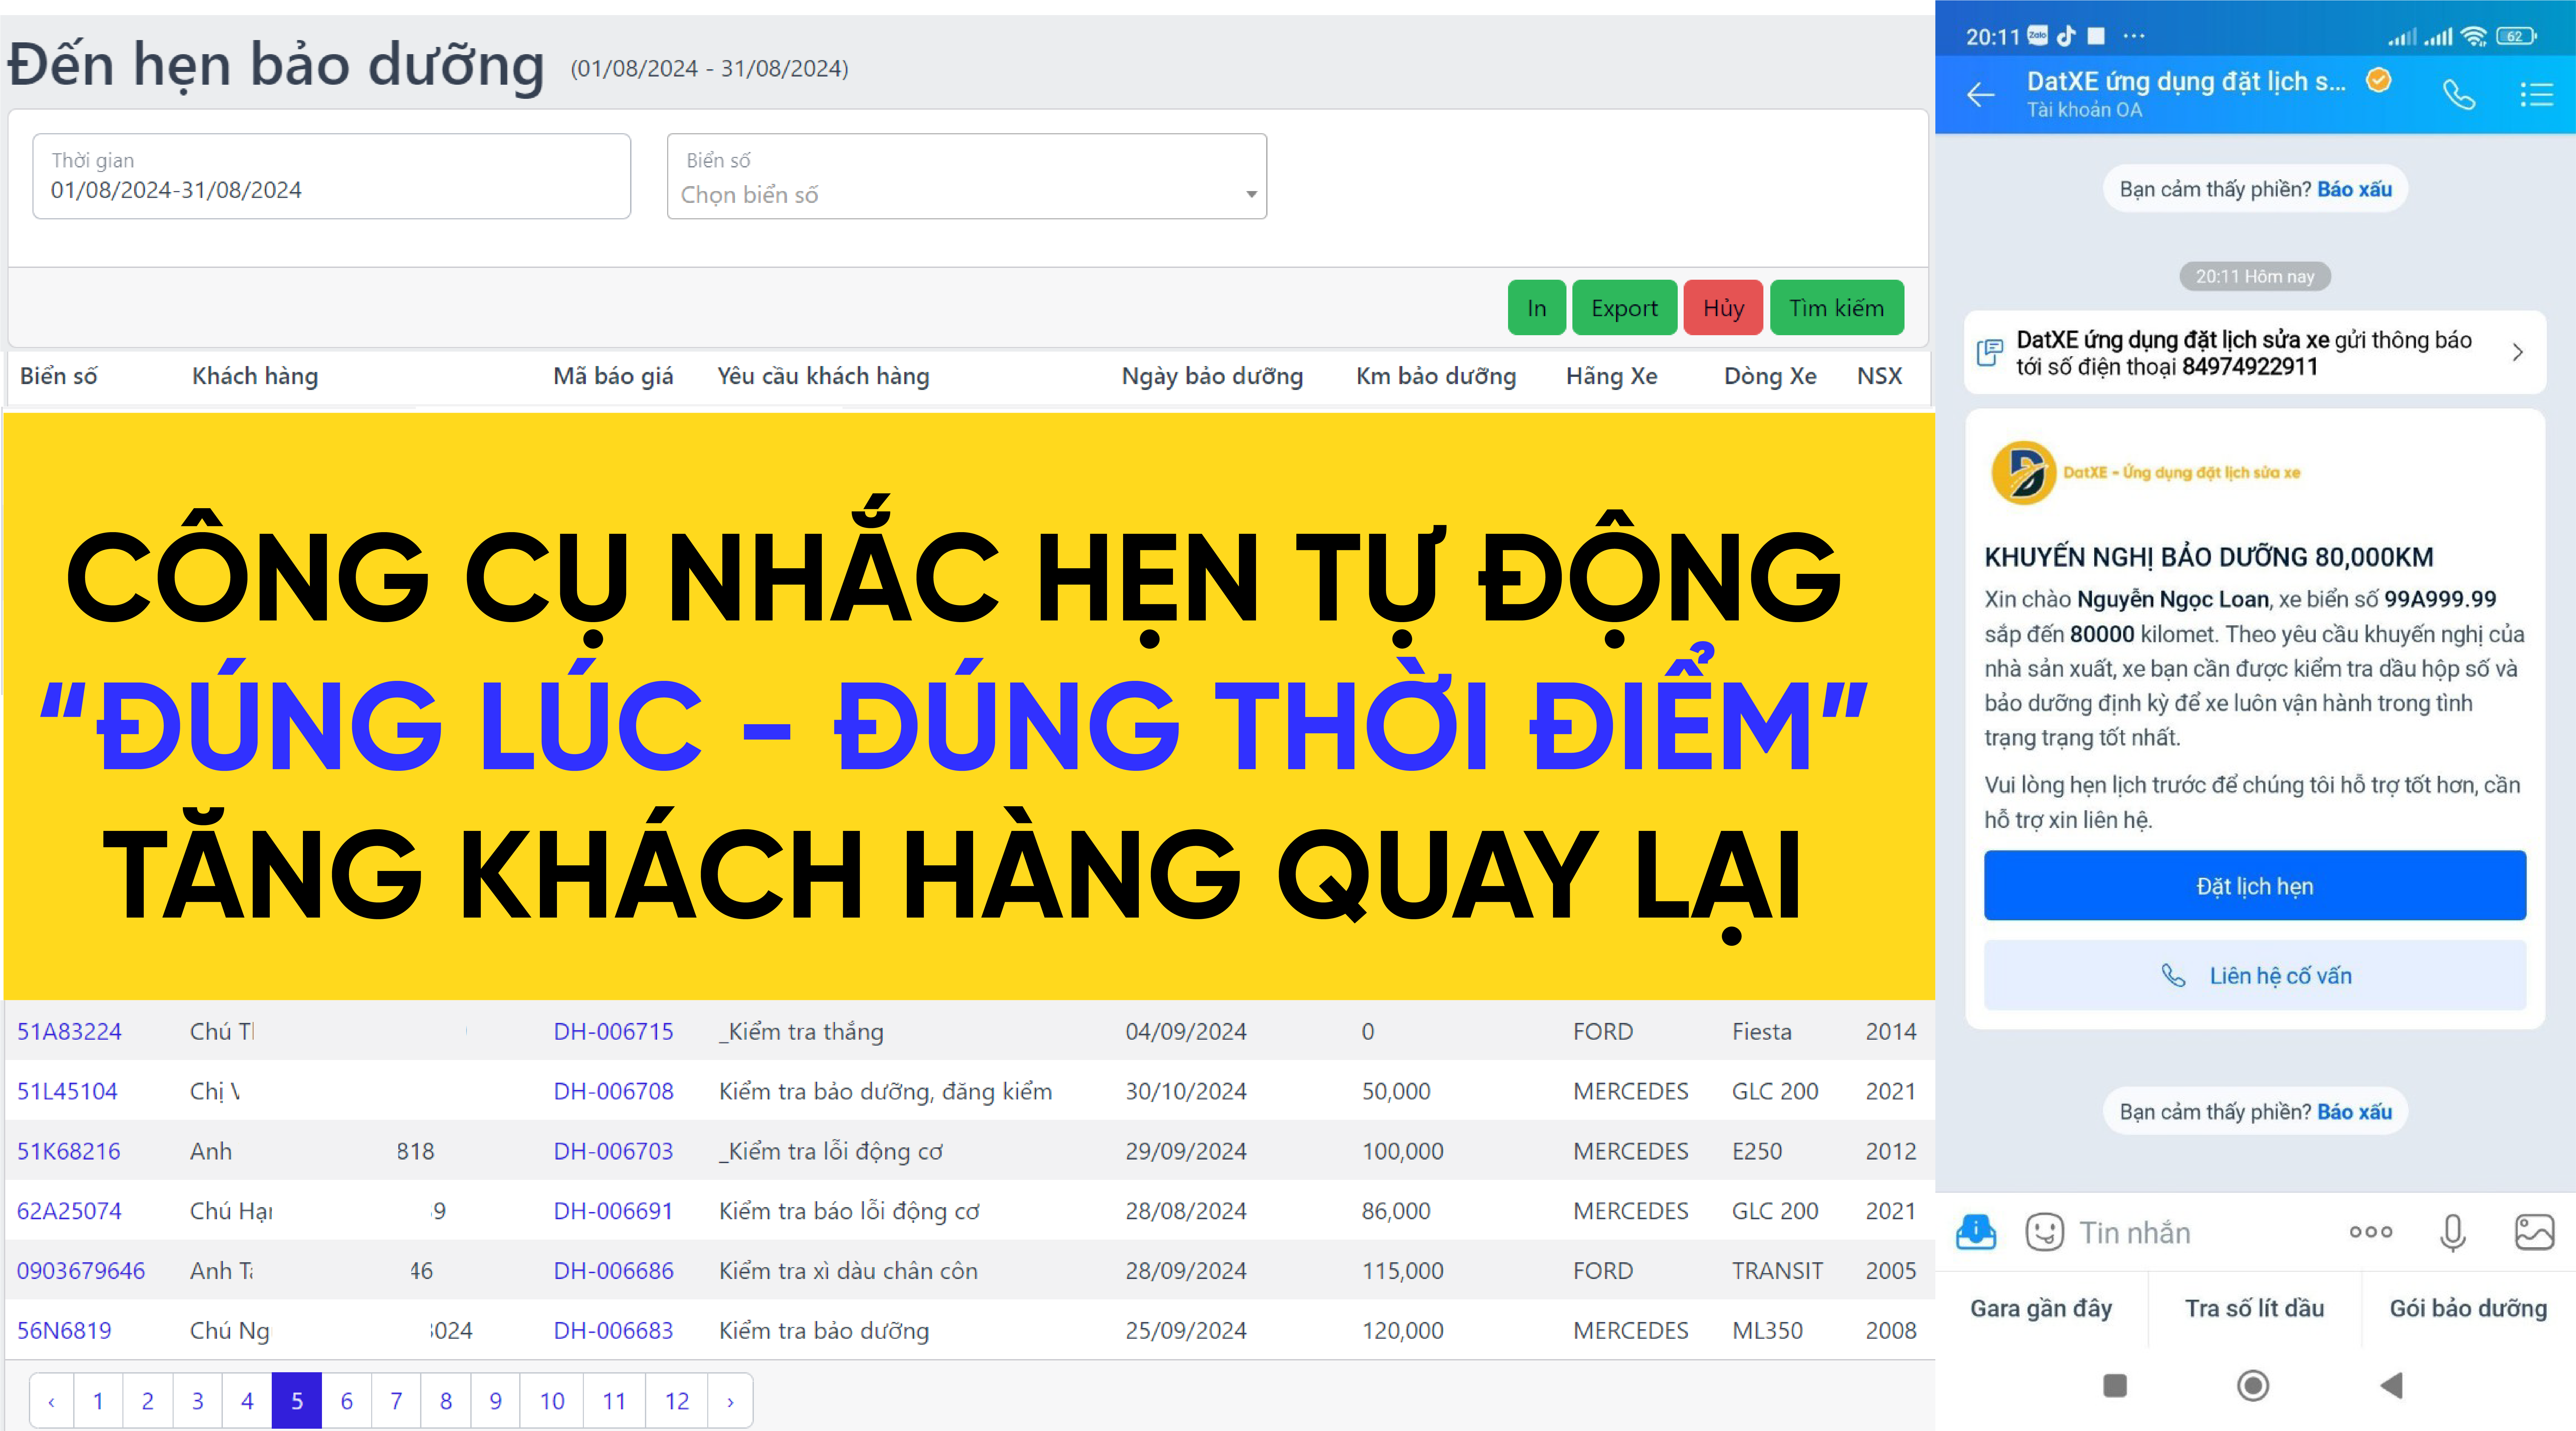The image size is (2576, 1431).
Task: Tap the phone call icon in the header
Action: pyautogui.click(x=2459, y=95)
